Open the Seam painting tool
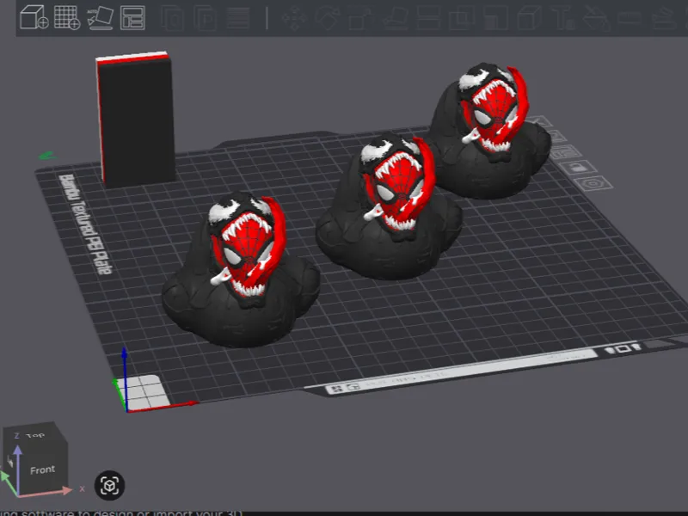The width and height of the screenshot is (688, 516). (529, 18)
